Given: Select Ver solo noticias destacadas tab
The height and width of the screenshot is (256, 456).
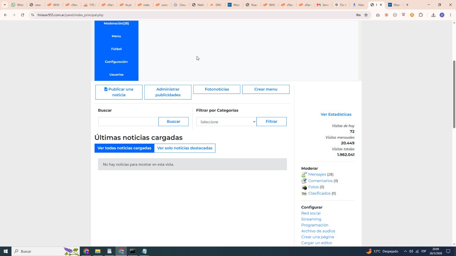Looking at the screenshot, I should (185, 148).
